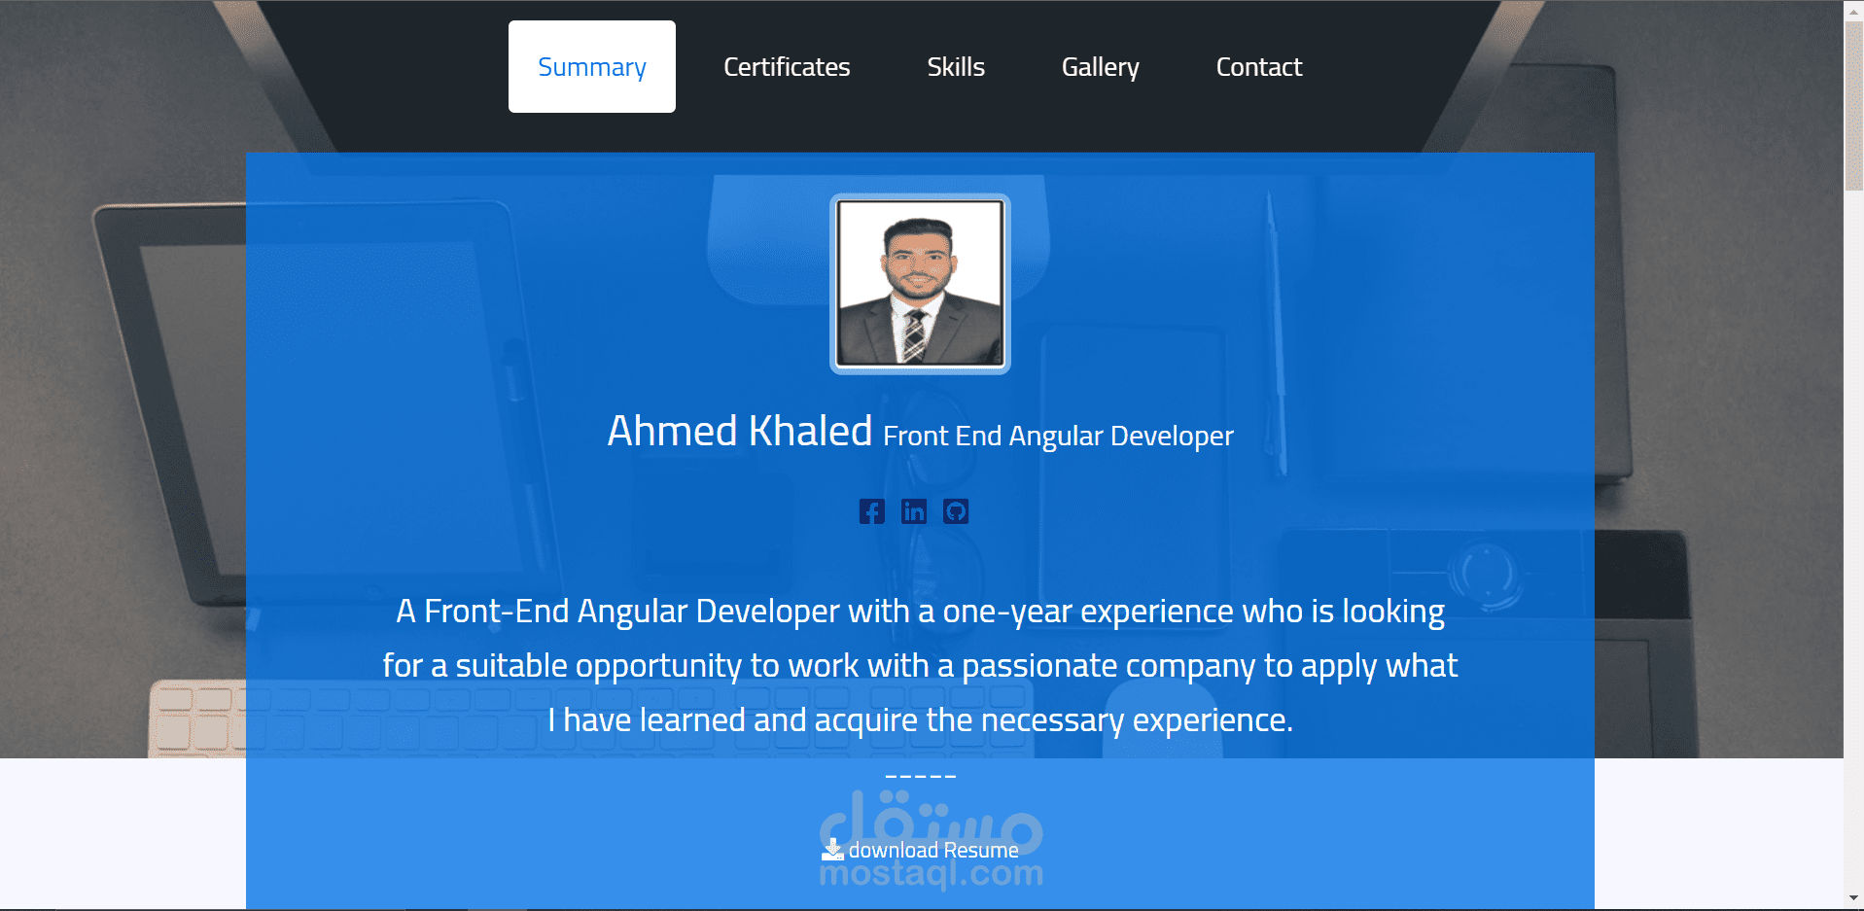Click the summary paragraph about Angular experience
This screenshot has width=1864, height=911.
tap(920, 666)
